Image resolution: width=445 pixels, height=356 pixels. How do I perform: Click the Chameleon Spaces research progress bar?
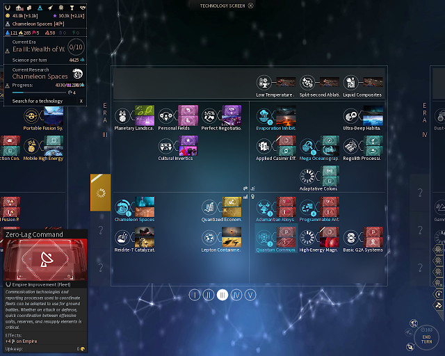click(39, 92)
